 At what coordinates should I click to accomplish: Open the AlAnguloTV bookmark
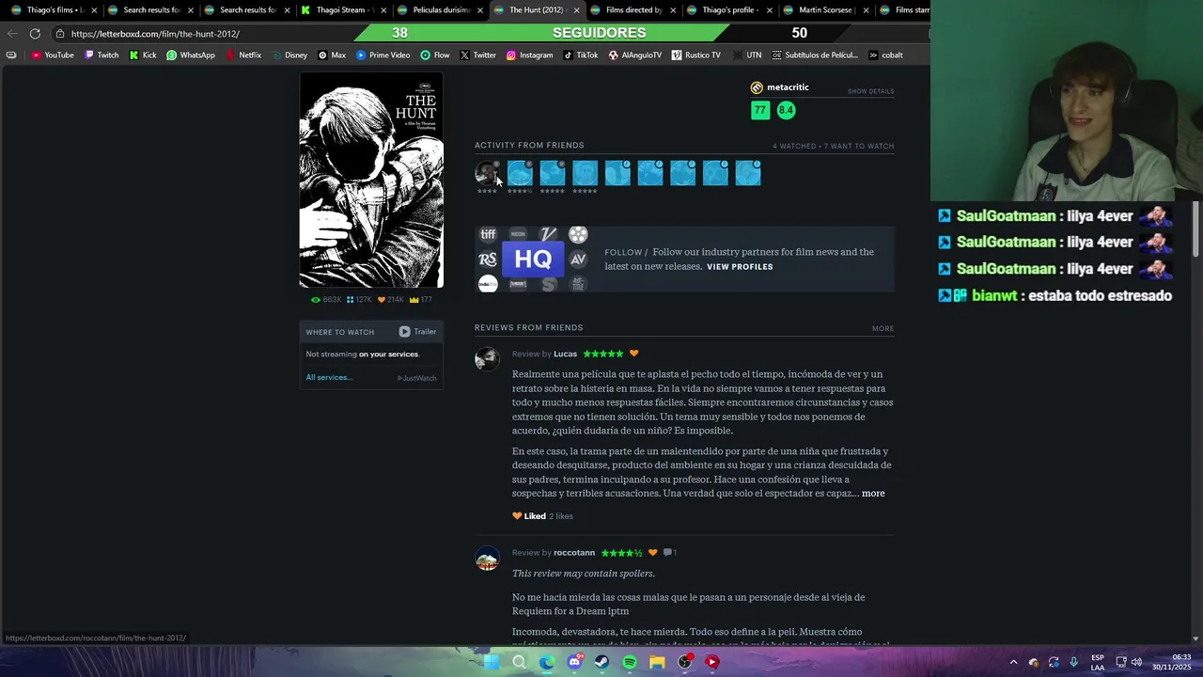click(635, 55)
